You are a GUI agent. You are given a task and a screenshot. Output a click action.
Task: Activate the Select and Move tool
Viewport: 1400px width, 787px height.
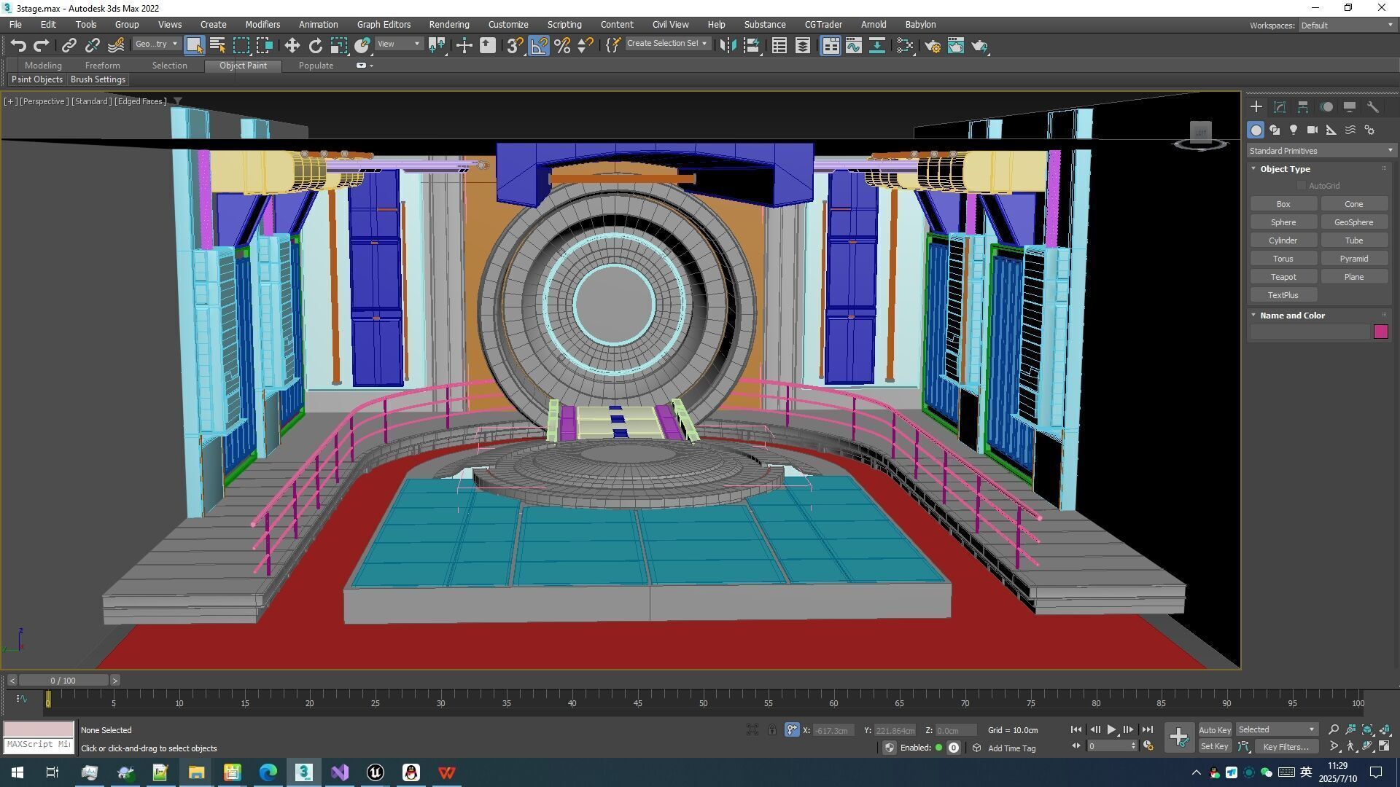coord(292,45)
